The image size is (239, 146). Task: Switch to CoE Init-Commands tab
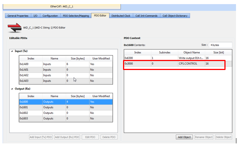coord(147,16)
